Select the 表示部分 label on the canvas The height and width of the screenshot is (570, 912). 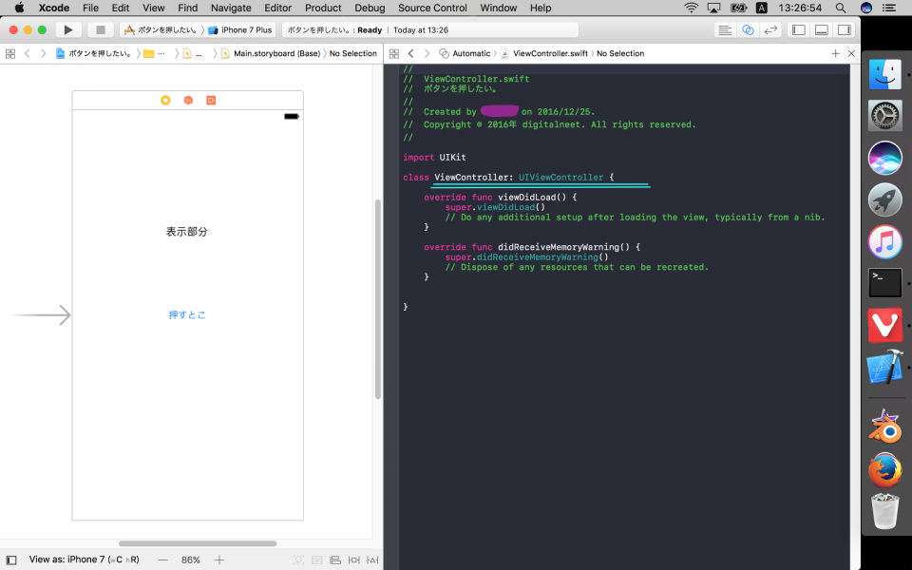187,232
